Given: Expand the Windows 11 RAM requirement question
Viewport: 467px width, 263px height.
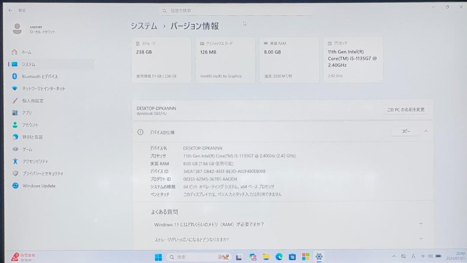Looking at the screenshot, I should (x=421, y=223).
